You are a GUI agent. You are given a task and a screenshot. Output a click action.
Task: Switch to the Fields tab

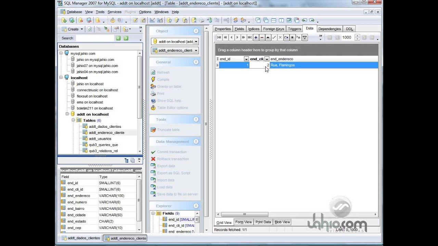[239, 29]
